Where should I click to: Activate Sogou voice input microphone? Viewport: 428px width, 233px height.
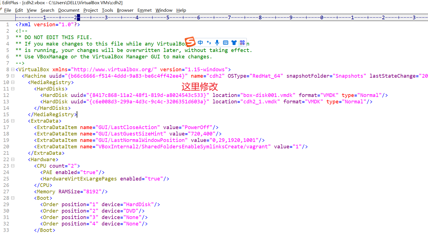[217, 43]
